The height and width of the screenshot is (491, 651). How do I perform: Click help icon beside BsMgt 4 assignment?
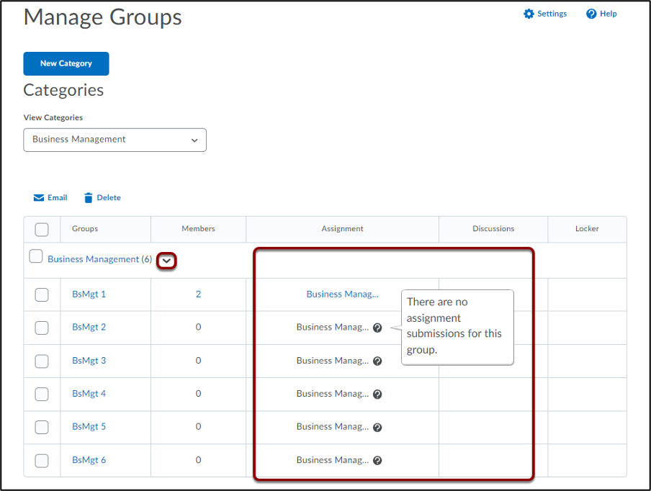coord(377,394)
